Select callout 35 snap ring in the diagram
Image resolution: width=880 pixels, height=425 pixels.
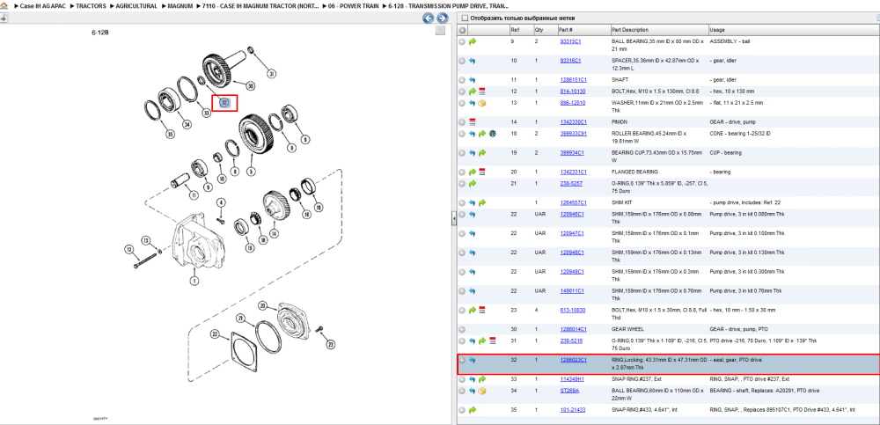[x=170, y=134]
